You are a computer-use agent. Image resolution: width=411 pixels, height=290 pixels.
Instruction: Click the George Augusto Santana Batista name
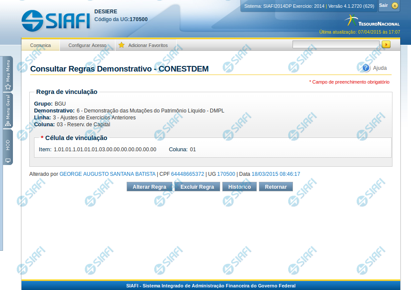(x=107, y=174)
